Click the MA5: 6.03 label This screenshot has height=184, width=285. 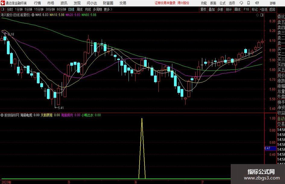click(x=42, y=15)
